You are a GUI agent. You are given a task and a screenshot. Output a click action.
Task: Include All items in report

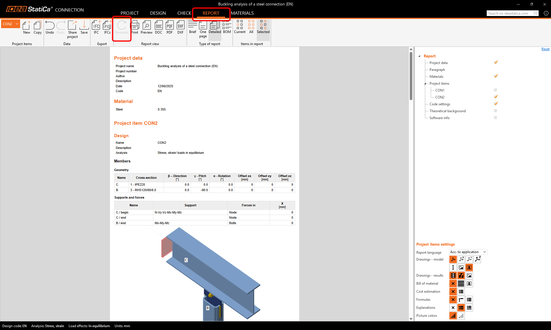click(x=251, y=27)
